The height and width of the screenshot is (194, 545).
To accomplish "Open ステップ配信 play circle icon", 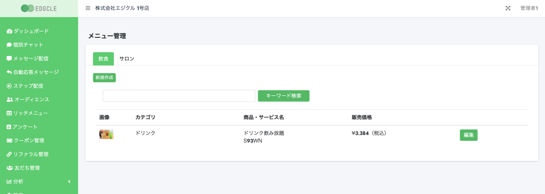I will (x=9, y=86).
